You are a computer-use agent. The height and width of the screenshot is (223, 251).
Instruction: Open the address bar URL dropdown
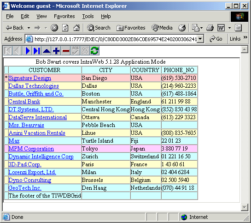point(200,39)
